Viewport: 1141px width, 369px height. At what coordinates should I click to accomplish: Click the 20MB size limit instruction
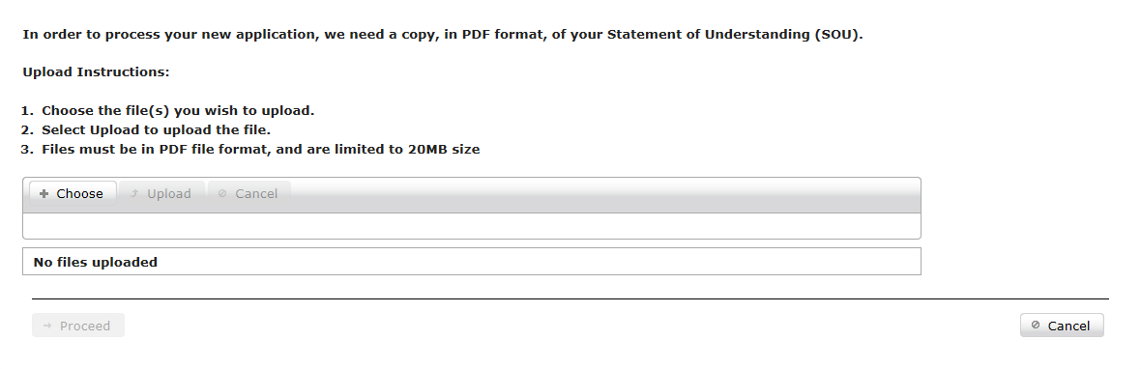click(260, 150)
